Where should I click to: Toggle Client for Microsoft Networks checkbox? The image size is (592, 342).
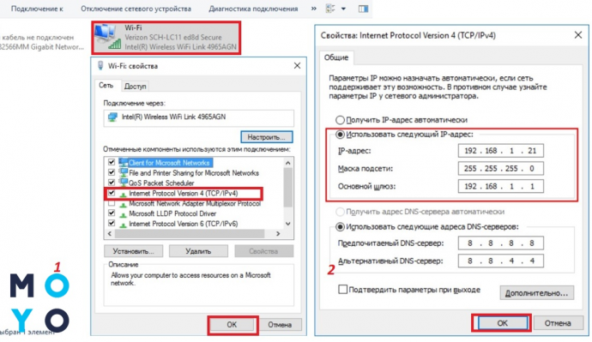point(112,162)
